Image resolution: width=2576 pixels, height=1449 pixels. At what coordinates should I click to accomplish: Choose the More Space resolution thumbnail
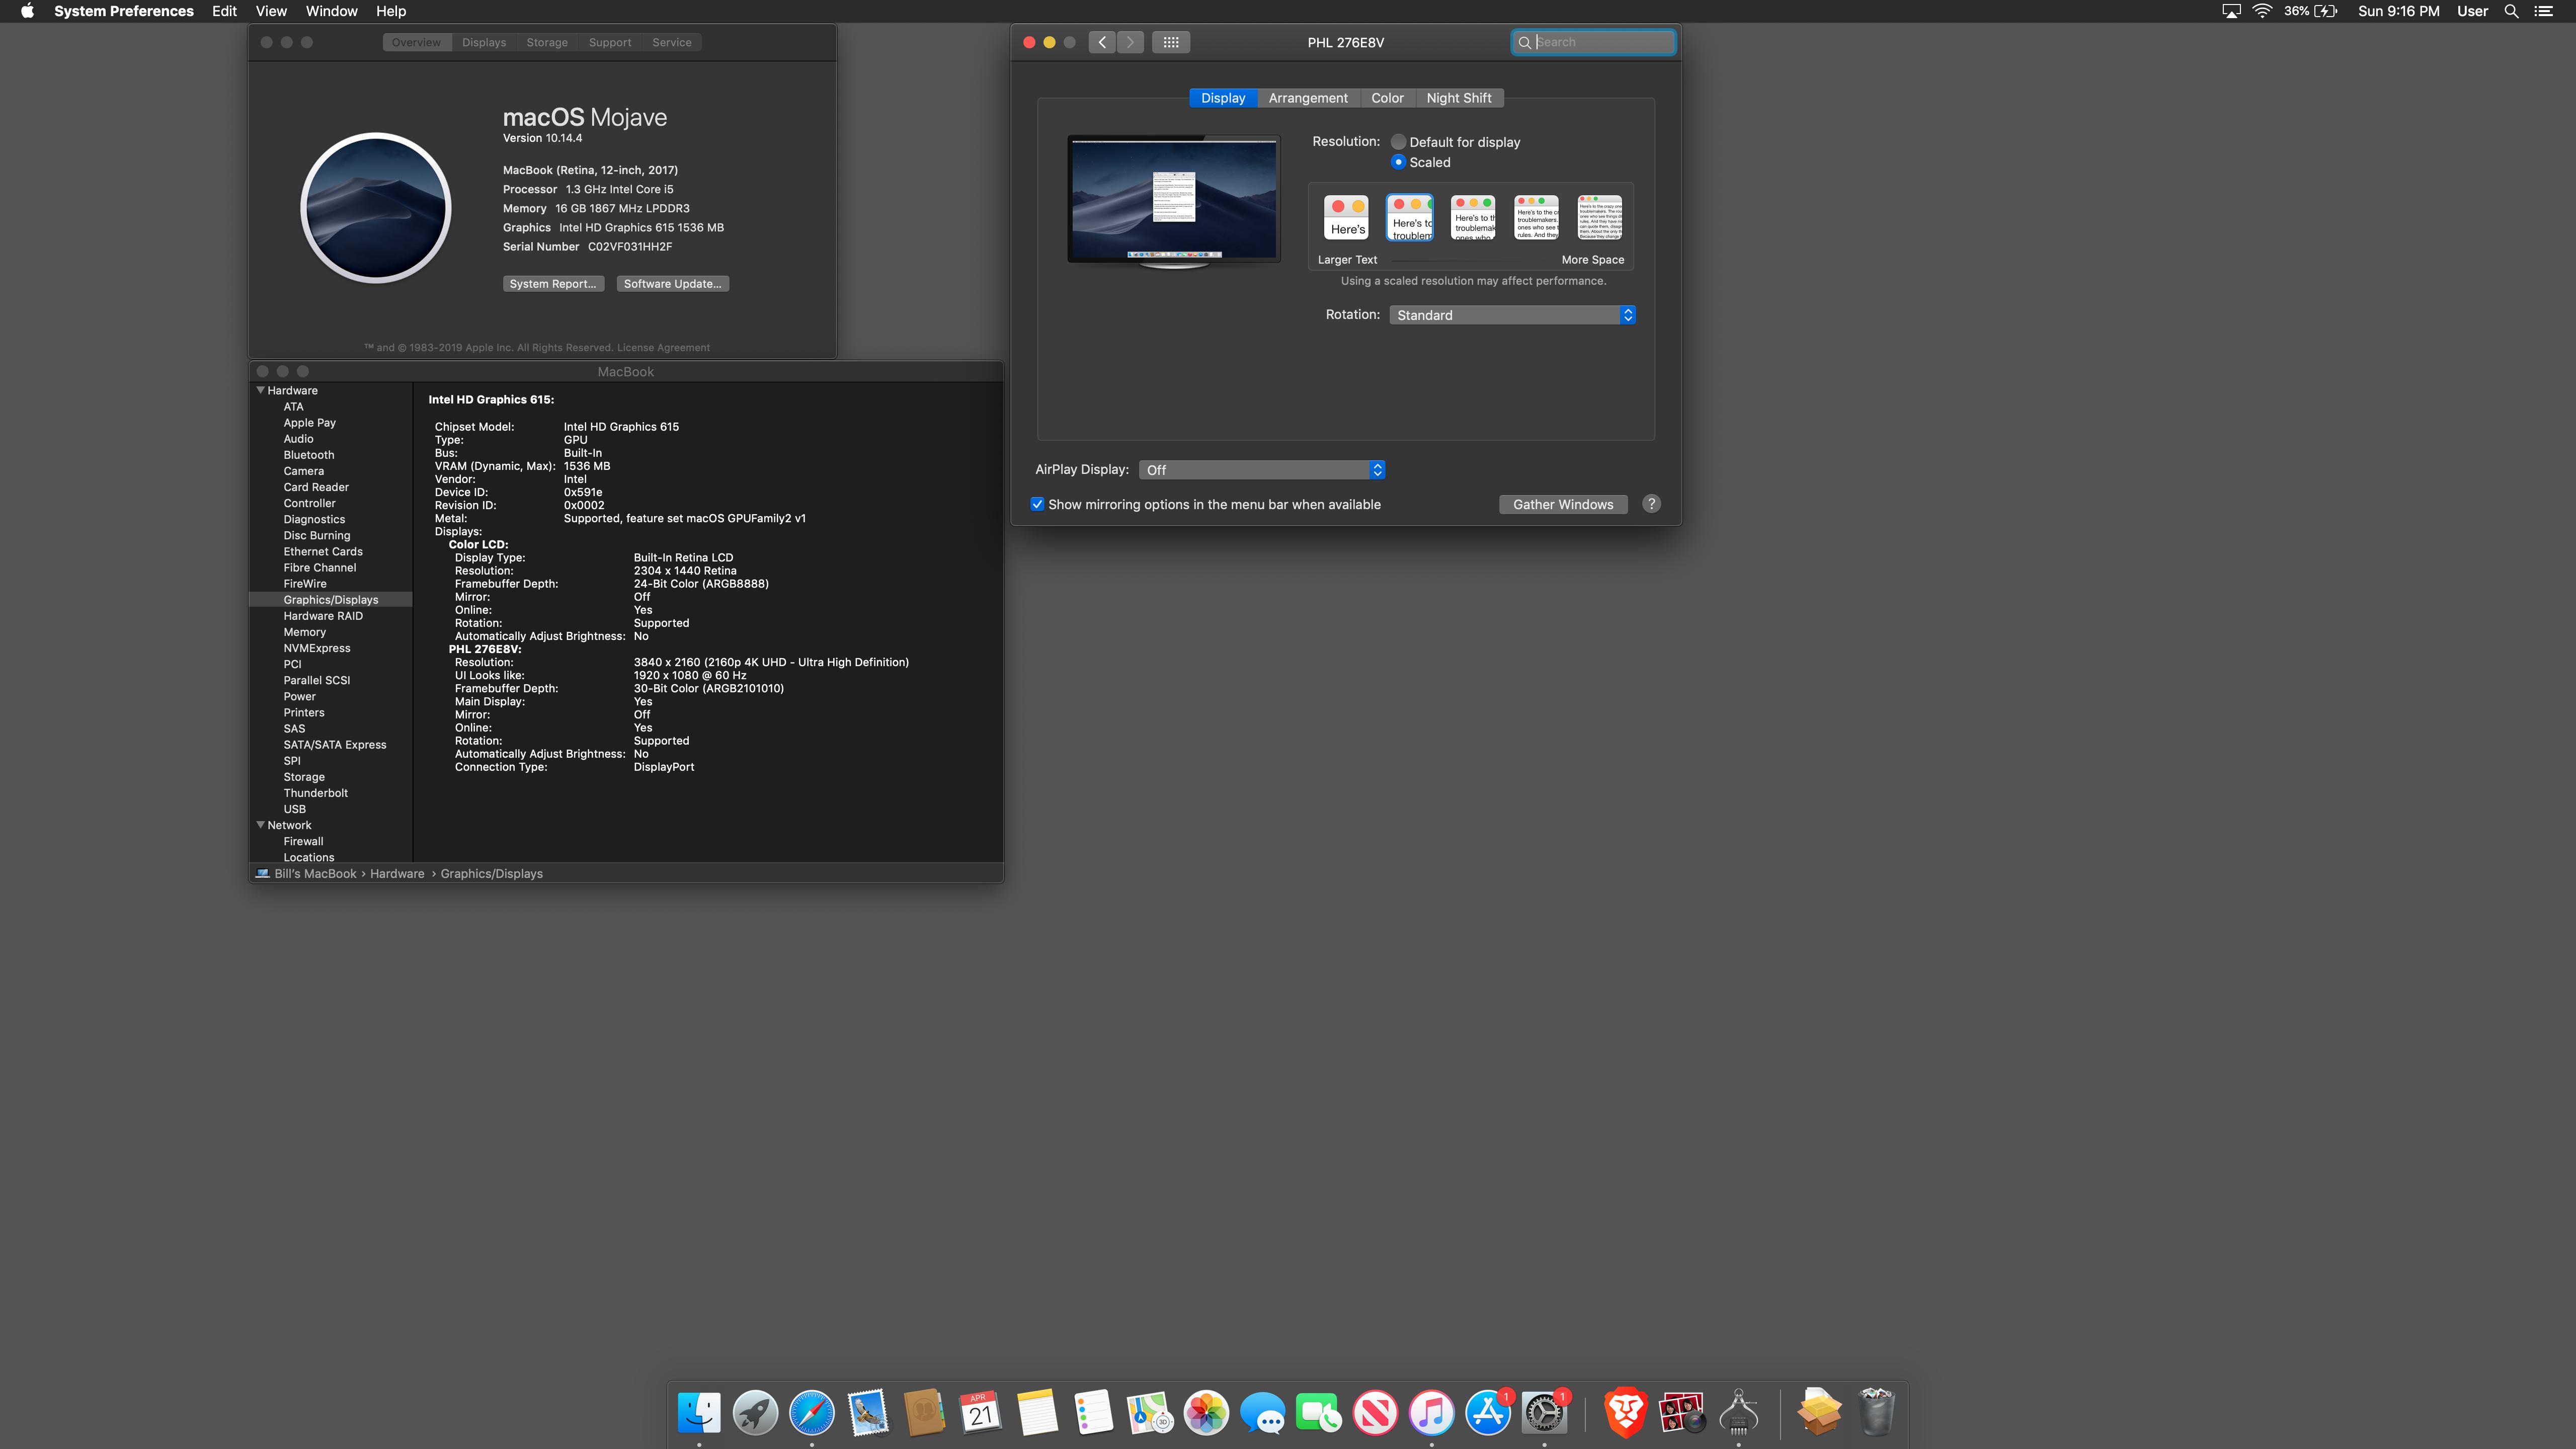click(x=1599, y=217)
